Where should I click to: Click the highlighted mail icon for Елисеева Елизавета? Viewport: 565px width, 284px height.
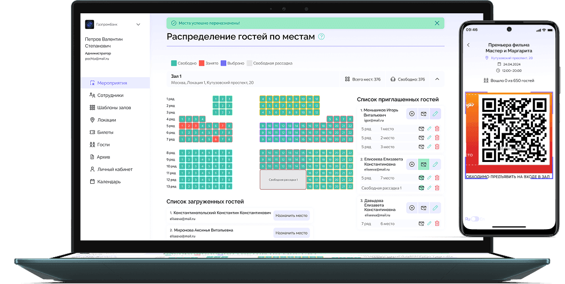424,165
